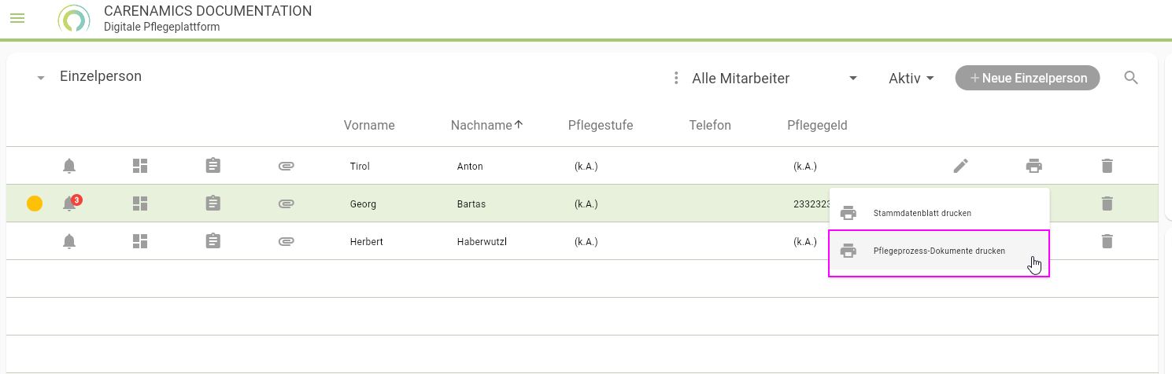The width and height of the screenshot is (1172, 374).
Task: Click the search magnifier icon
Action: tap(1131, 78)
